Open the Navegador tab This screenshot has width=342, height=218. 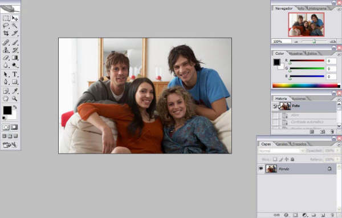pyautogui.click(x=284, y=9)
